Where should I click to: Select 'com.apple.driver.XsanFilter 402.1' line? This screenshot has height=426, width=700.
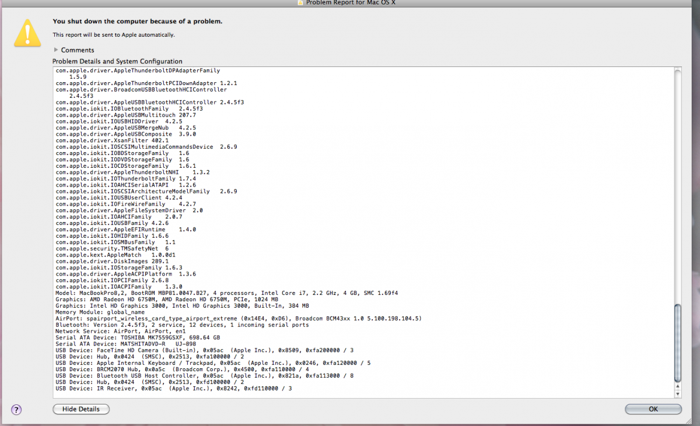[112, 140]
